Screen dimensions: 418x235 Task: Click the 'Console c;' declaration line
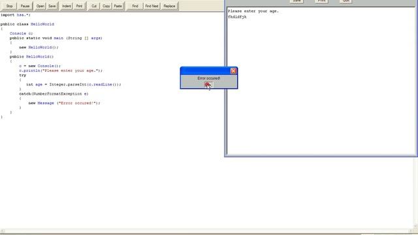22,33
